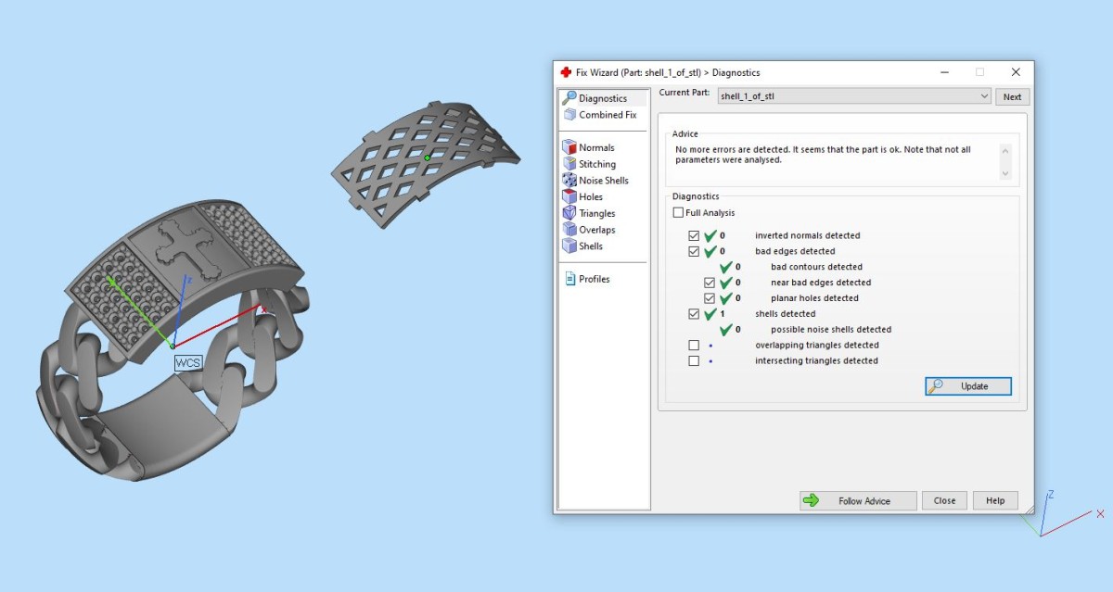
Task: Open the Profiles page icon
Action: (x=570, y=279)
